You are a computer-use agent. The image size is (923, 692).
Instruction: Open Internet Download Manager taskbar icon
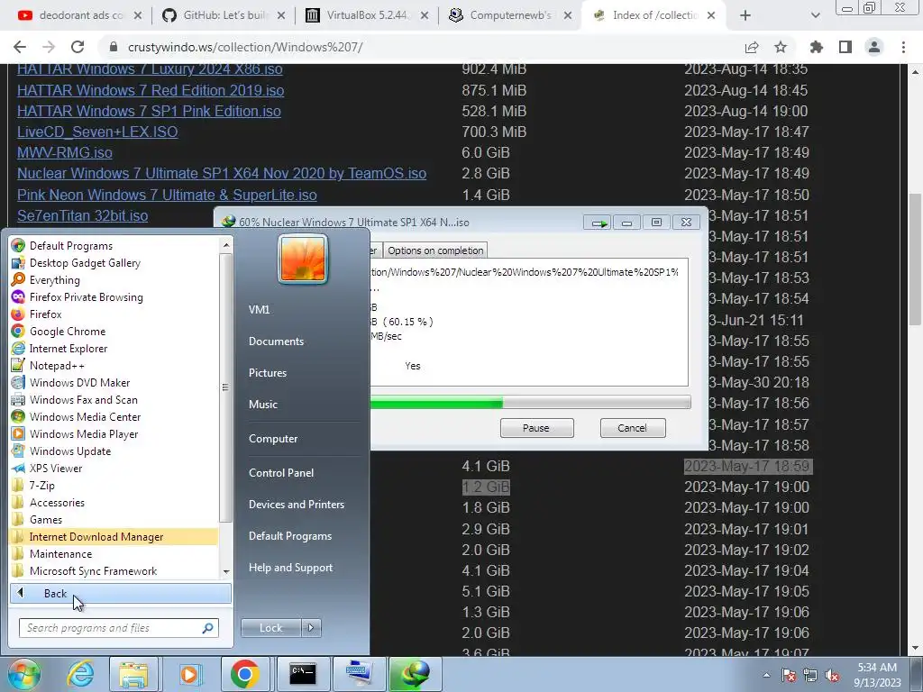coord(415,674)
